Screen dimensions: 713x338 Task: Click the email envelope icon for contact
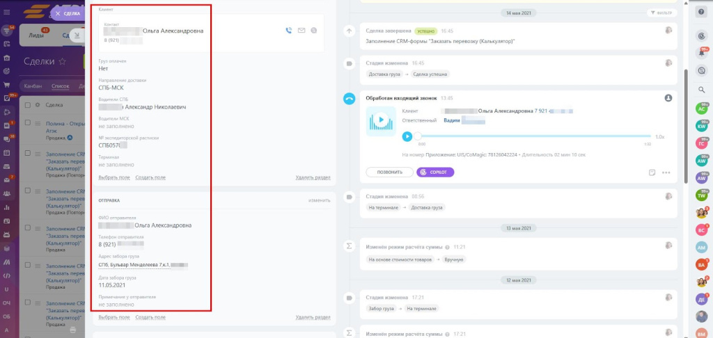[x=301, y=31]
